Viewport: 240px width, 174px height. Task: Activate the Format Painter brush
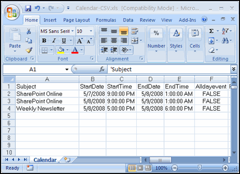pos(29,50)
